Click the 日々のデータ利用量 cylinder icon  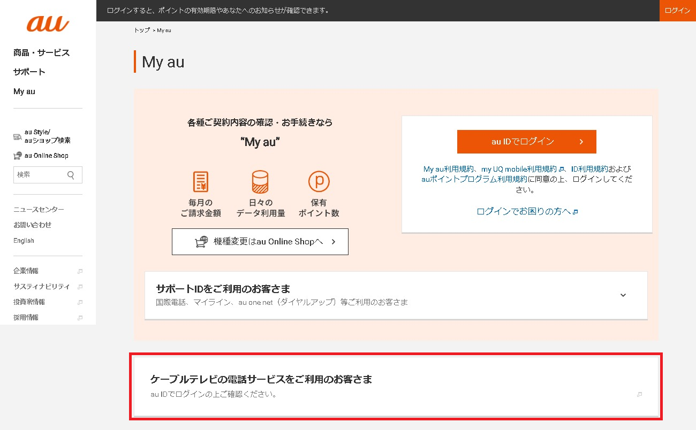tap(260, 182)
